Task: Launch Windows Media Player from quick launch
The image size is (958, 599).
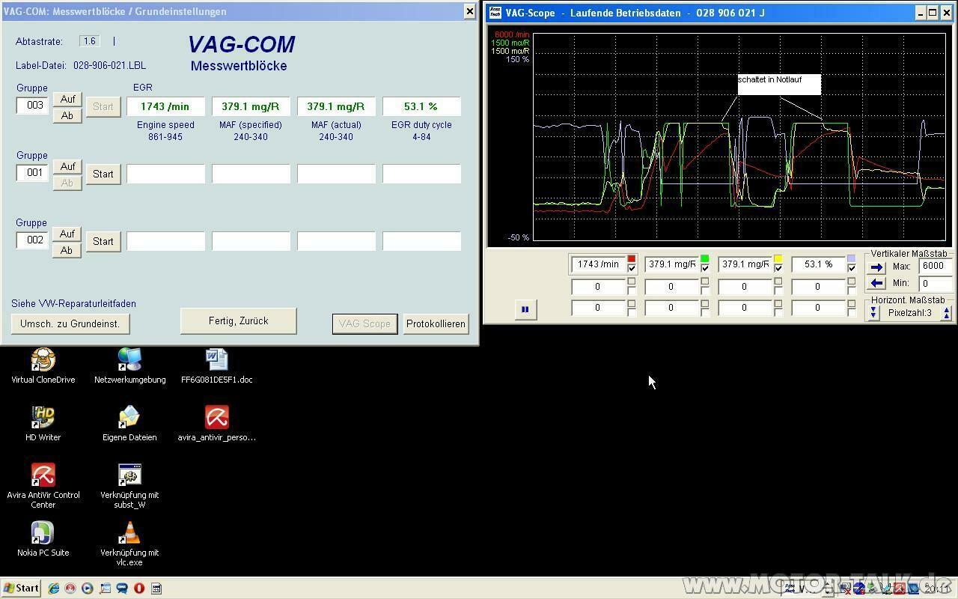Action: [x=88, y=589]
